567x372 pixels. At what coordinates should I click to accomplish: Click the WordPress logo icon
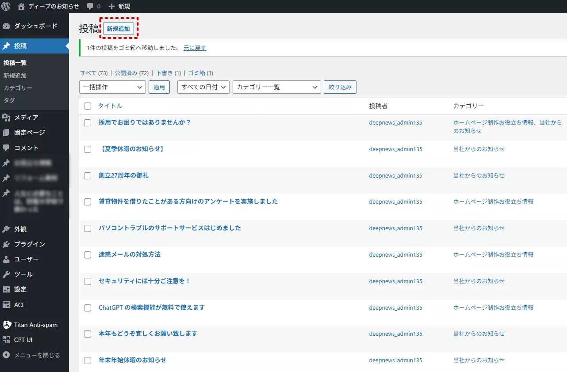point(6,6)
